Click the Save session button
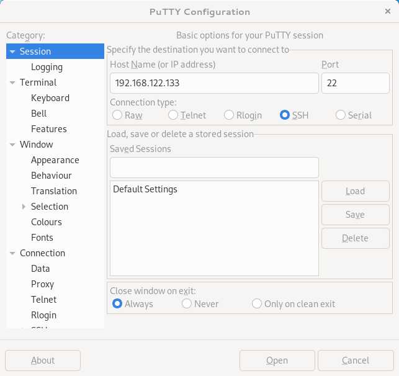 click(355, 215)
